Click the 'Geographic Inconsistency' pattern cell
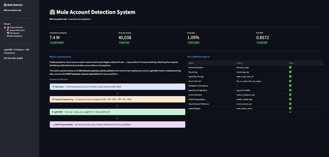This screenshot has width=329, height=157. coord(212,86)
